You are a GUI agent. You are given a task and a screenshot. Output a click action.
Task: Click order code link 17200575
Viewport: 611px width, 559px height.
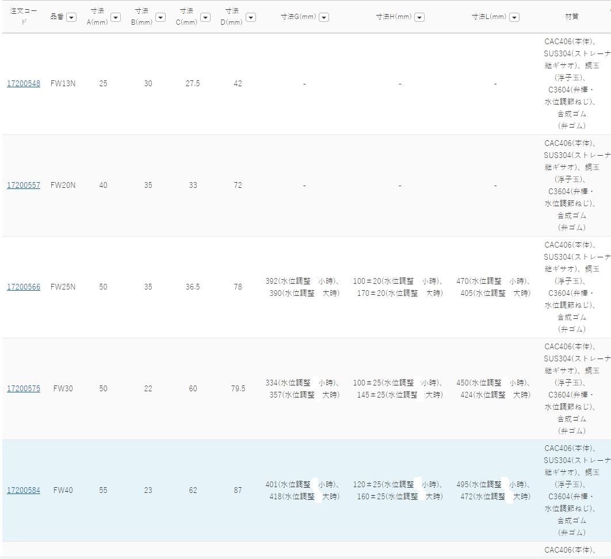tap(24, 389)
